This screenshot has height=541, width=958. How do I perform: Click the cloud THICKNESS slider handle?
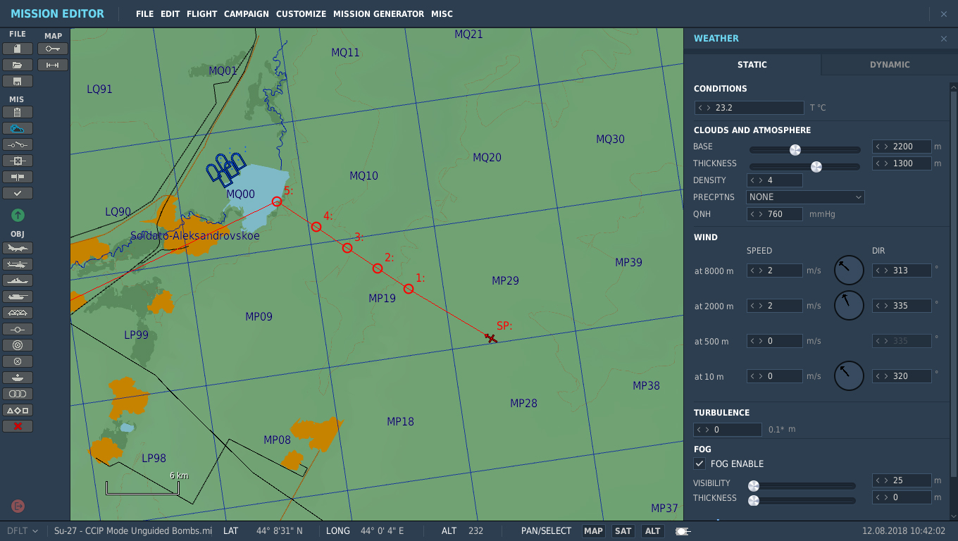pos(816,167)
